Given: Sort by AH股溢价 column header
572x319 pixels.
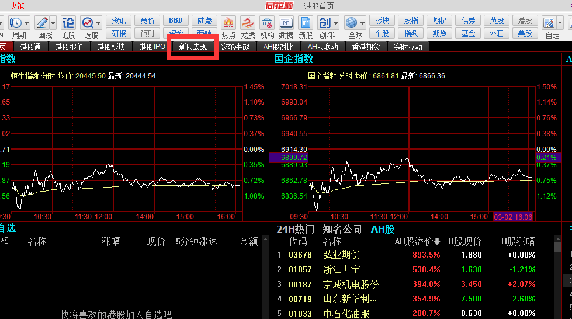Looking at the screenshot, I should 418,242.
